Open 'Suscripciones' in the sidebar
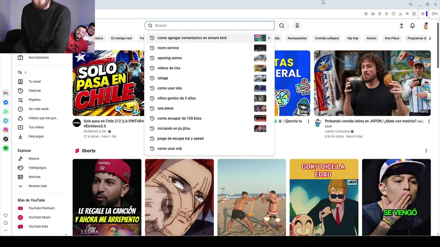440x247 pixels. 38,57
